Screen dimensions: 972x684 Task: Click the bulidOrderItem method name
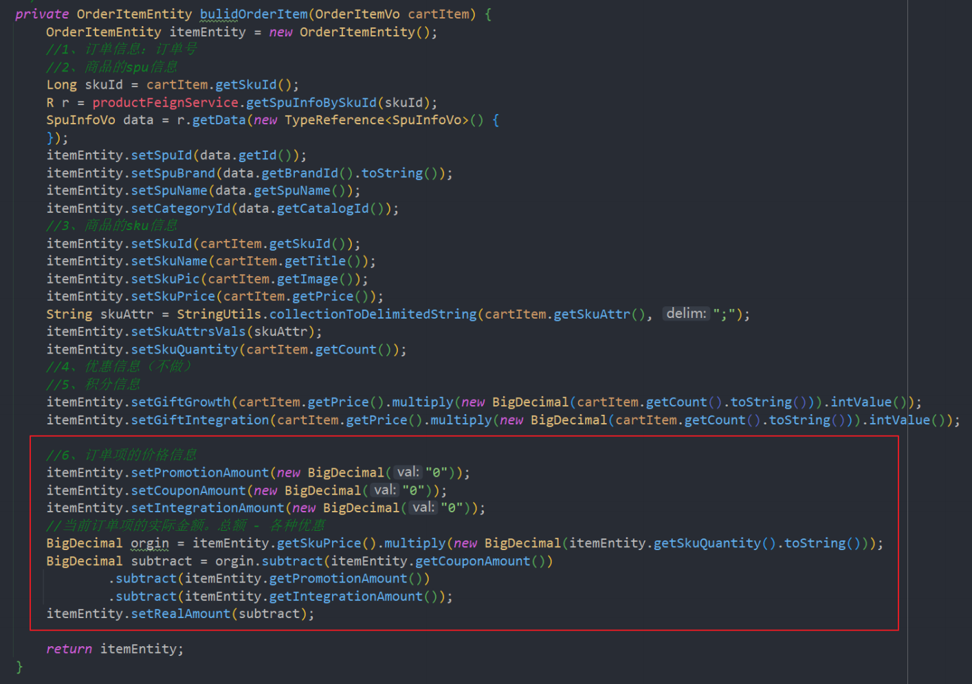pos(254,14)
